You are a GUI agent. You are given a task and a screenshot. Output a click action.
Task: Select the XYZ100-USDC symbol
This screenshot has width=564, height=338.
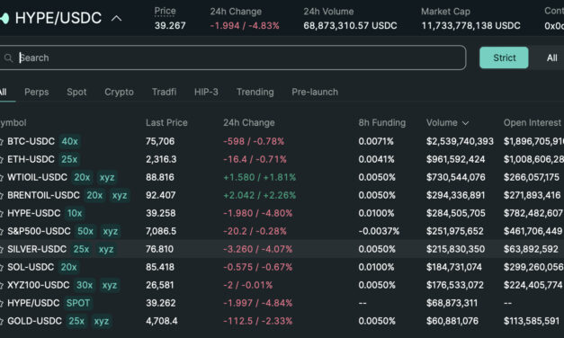pos(39,285)
